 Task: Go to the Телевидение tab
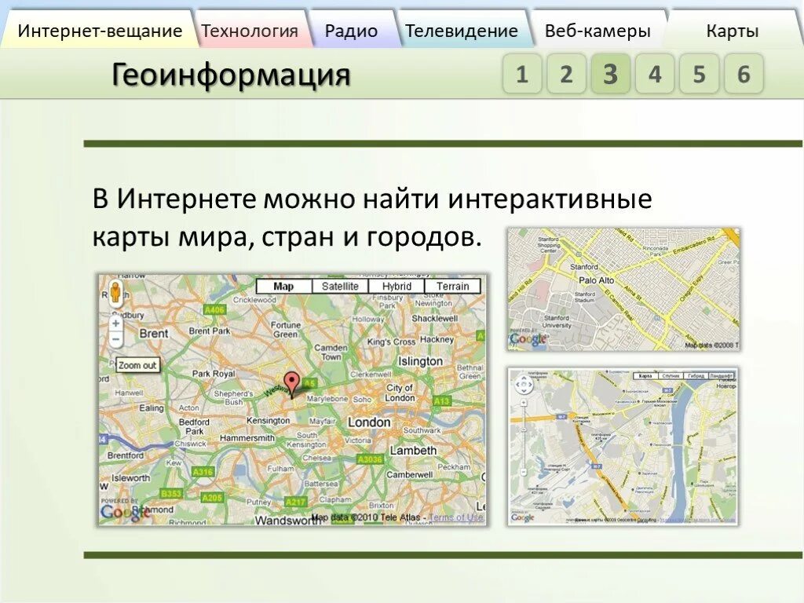pos(462,31)
